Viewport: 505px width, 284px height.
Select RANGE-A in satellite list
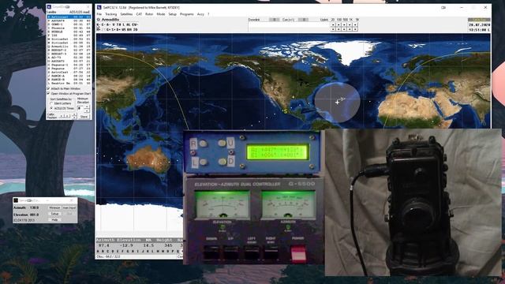69,76
